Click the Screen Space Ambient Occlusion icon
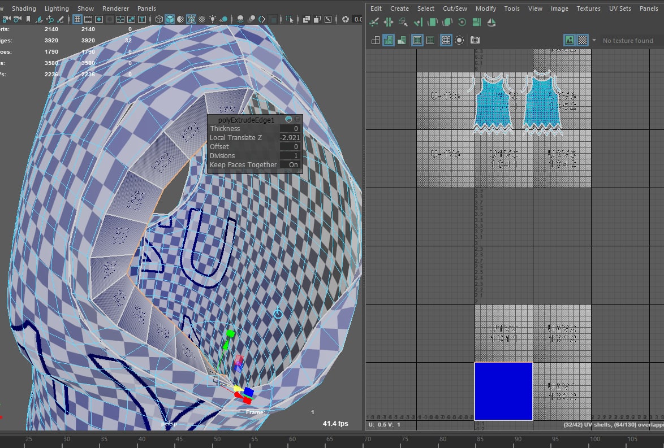Viewport: 664px width, 448px height. [x=240, y=19]
